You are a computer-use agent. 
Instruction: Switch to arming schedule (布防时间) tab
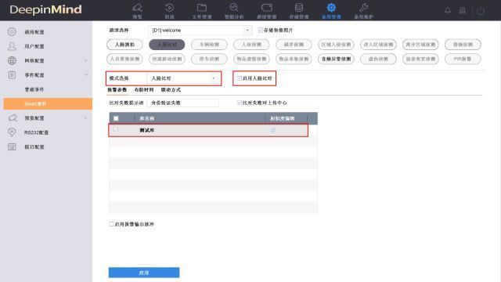pos(144,90)
